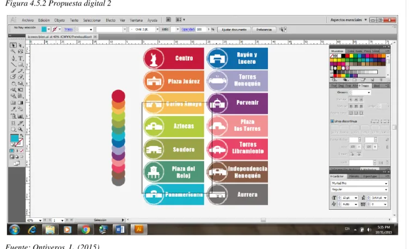Select the Pen tool
Viewport: 410px width, 249px height.
coord(13,58)
